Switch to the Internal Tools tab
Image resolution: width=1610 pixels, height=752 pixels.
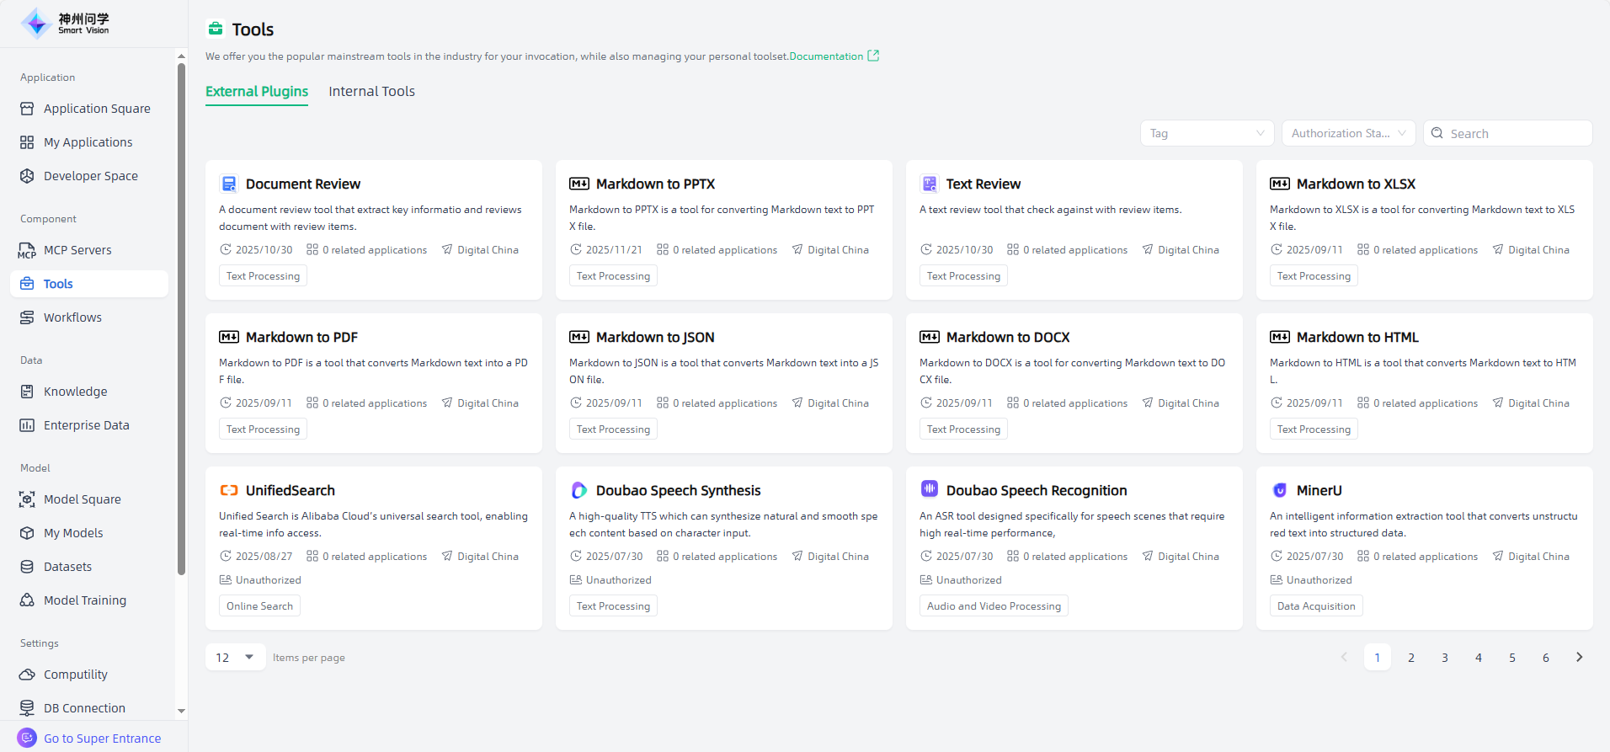point(371,91)
